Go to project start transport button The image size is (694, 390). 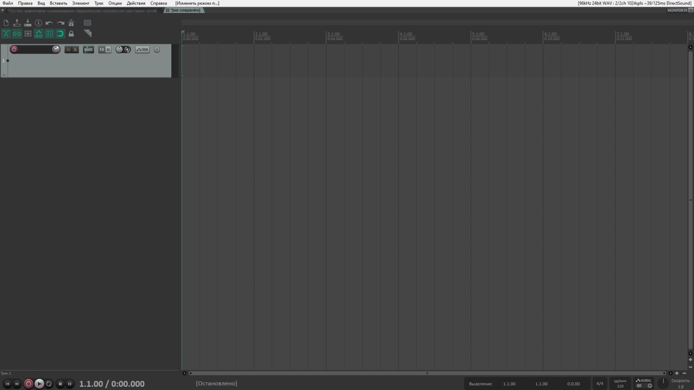8,383
